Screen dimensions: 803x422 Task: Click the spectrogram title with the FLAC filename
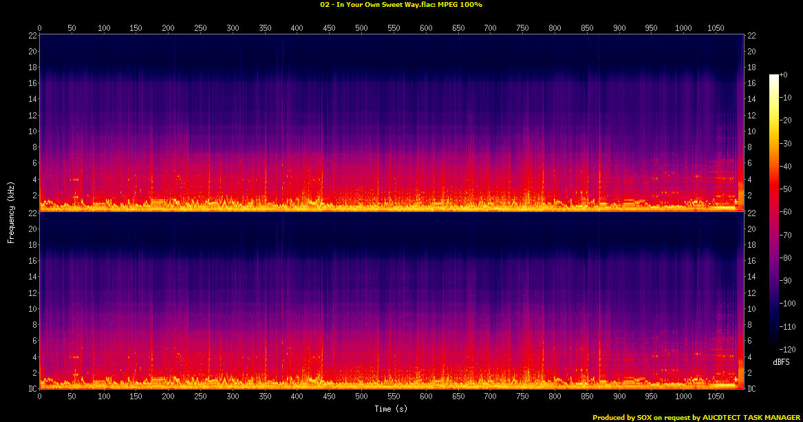(401, 5)
